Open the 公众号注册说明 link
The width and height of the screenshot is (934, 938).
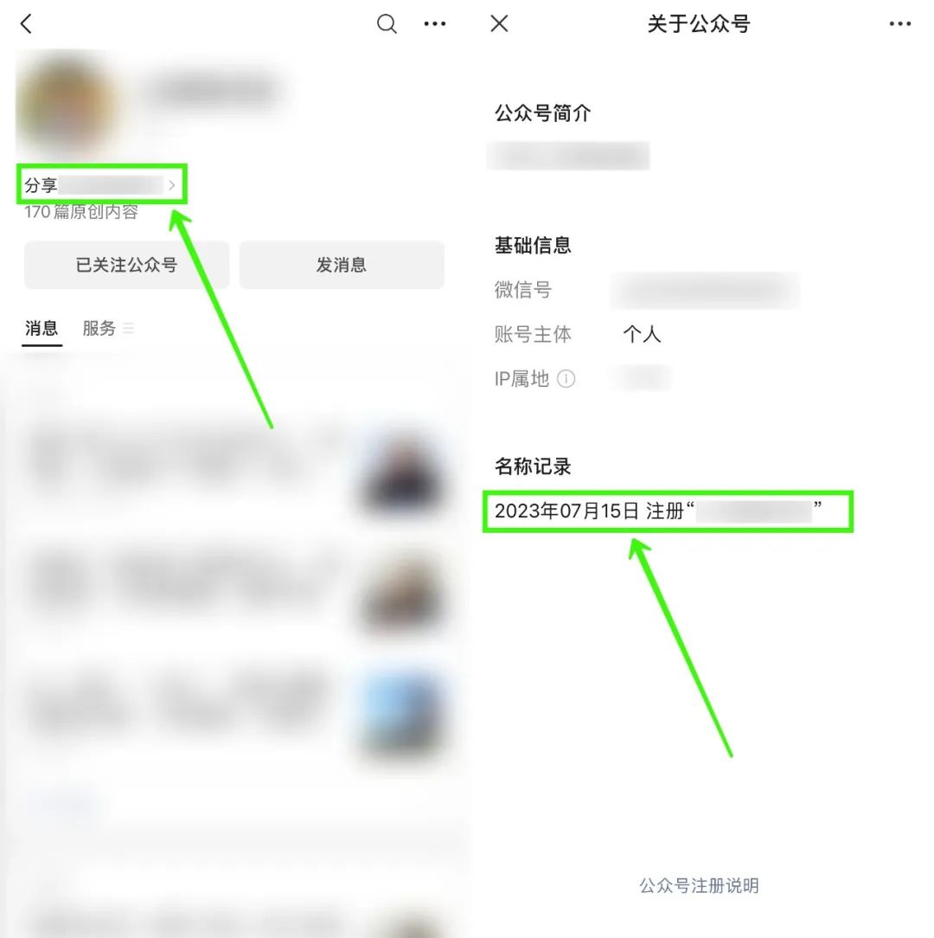coord(699,885)
